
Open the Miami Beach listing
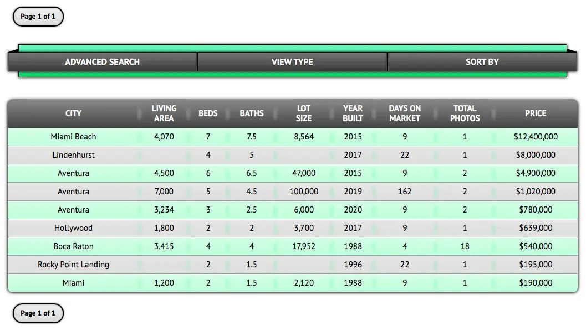tap(73, 137)
